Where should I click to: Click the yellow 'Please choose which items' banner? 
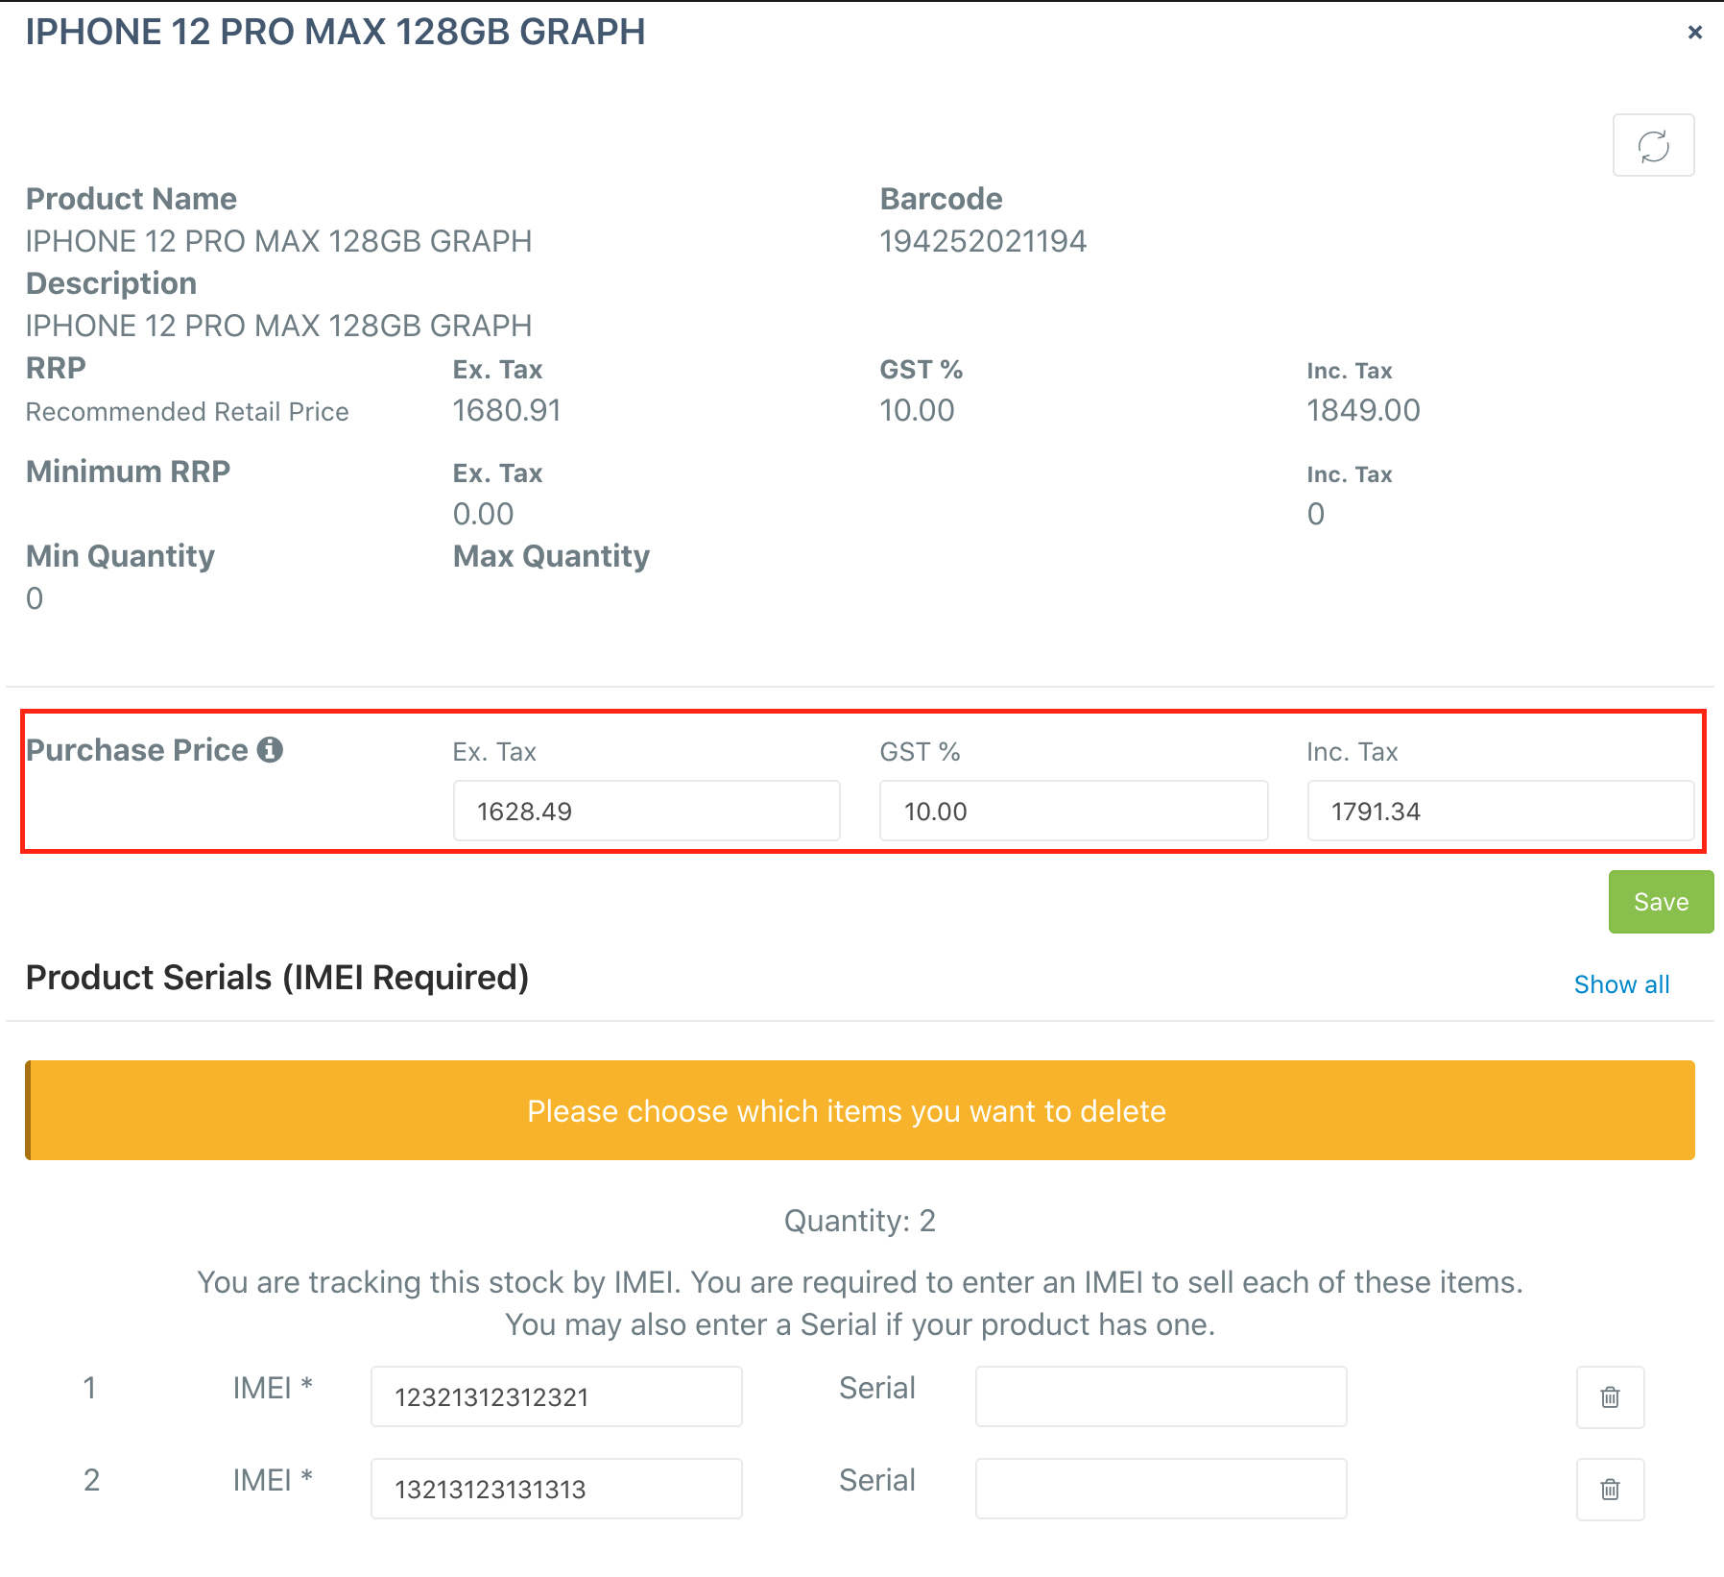860,1110
